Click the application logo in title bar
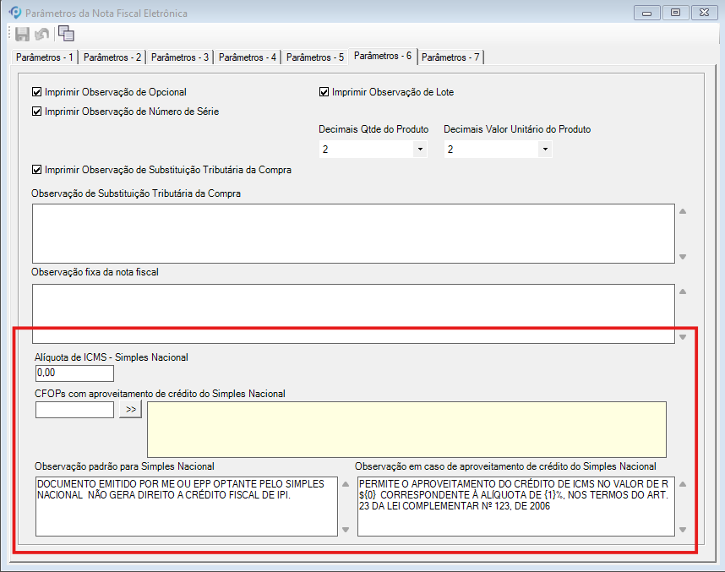 [x=15, y=13]
